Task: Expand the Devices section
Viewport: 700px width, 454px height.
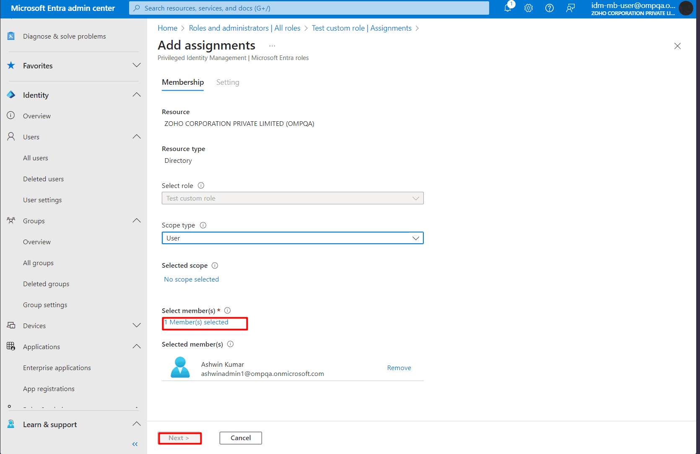Action: (137, 326)
